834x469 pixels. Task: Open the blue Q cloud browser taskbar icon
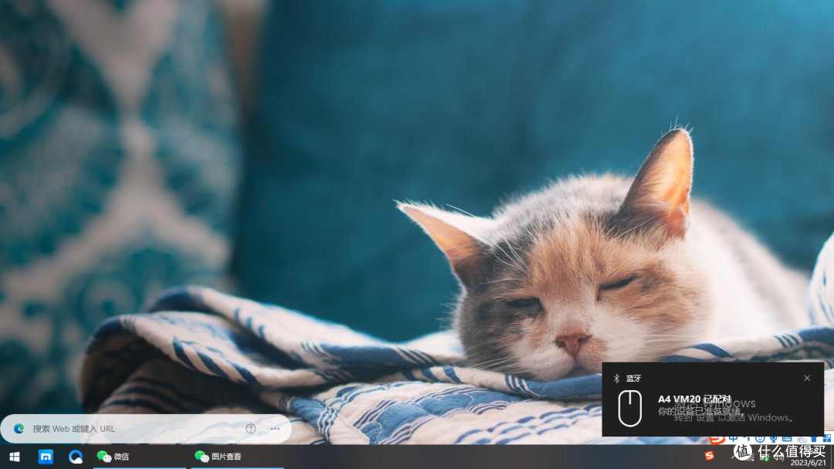[76, 457]
